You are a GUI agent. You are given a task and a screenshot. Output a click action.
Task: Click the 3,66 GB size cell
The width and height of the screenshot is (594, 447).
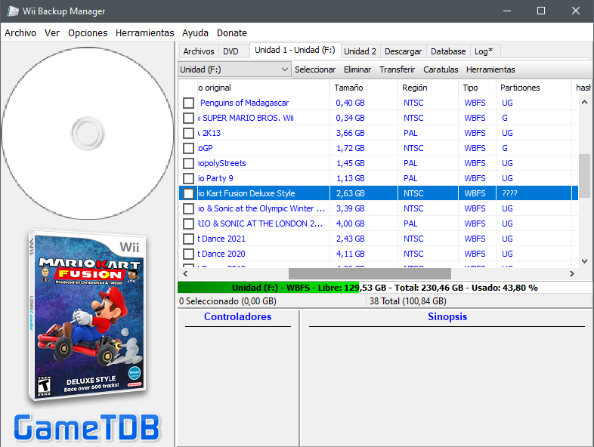tap(350, 133)
